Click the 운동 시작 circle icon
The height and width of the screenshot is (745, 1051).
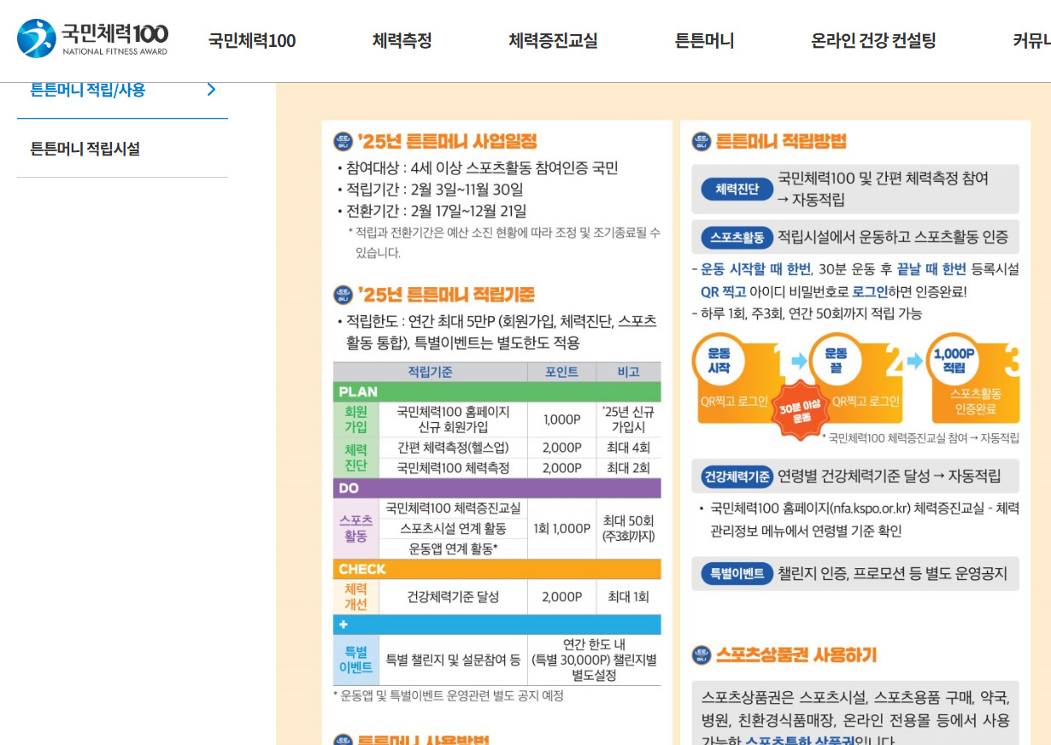pos(719,361)
